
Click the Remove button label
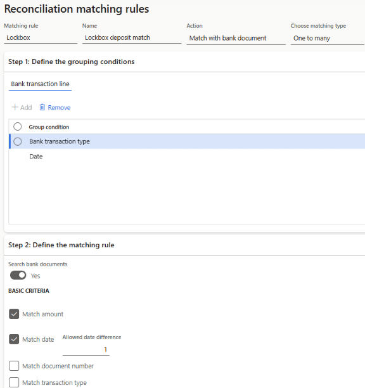click(x=59, y=107)
